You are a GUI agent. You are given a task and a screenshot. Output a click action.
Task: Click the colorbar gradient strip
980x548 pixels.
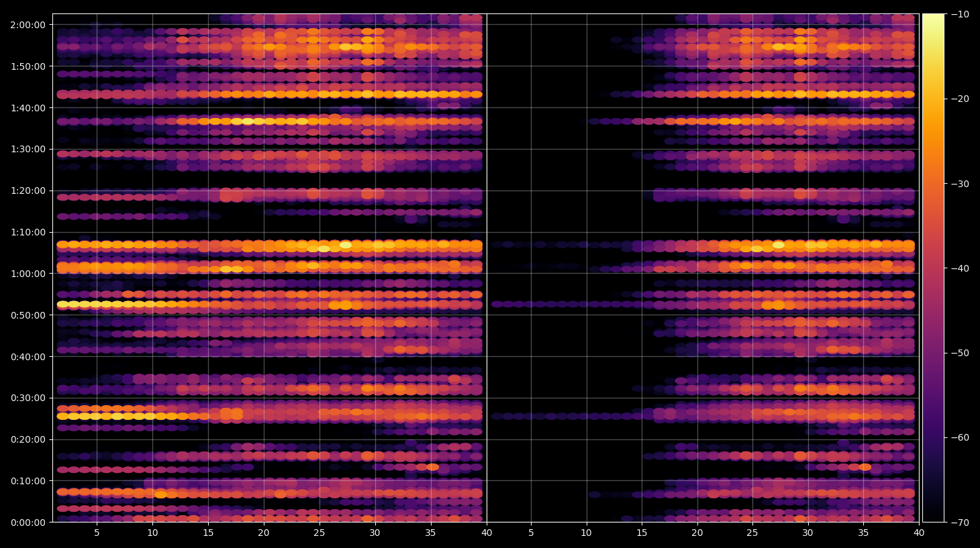click(x=933, y=268)
